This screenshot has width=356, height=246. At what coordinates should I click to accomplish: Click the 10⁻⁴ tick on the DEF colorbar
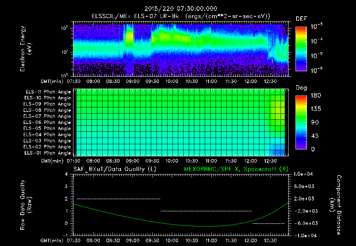point(316,41)
